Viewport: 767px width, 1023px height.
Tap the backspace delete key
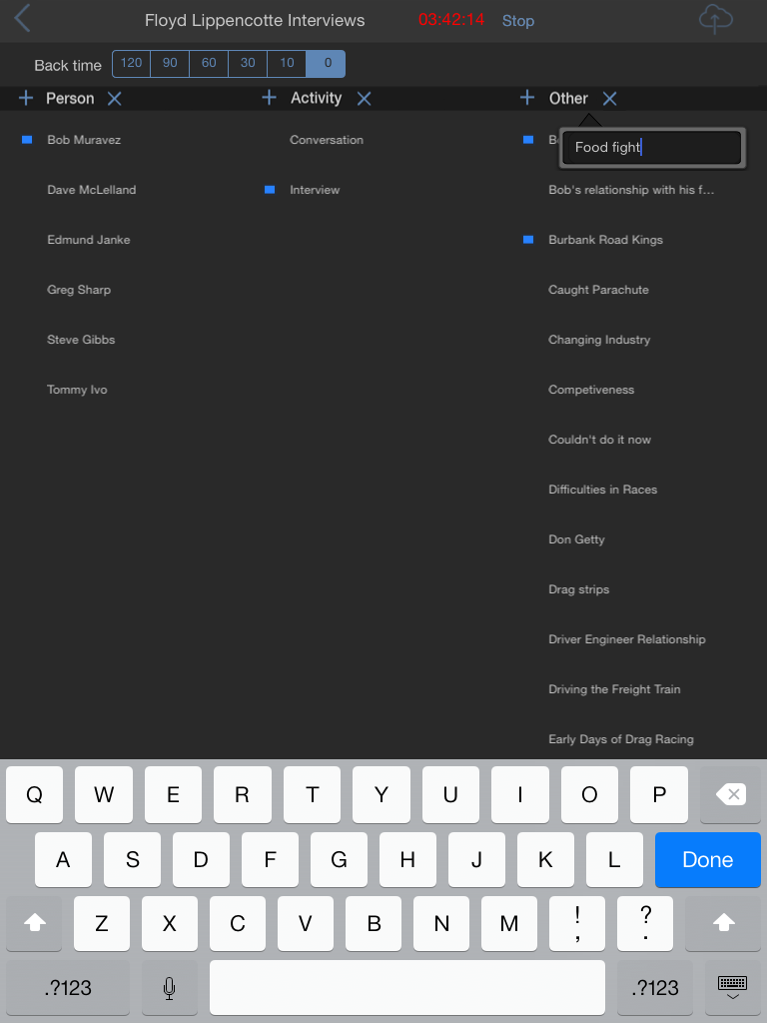point(730,794)
